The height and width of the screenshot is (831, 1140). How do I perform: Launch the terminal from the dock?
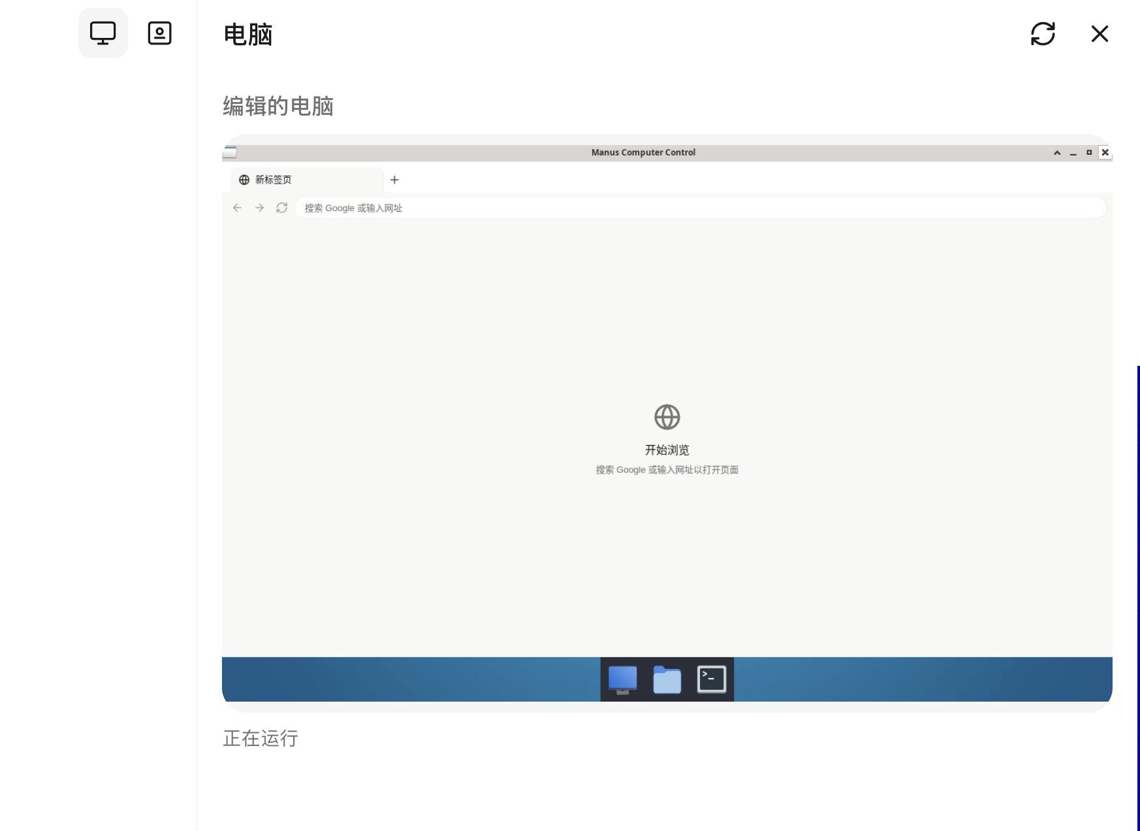[711, 679]
